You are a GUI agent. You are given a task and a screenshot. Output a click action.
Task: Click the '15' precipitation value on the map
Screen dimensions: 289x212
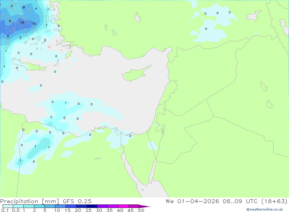[x=22, y=23]
